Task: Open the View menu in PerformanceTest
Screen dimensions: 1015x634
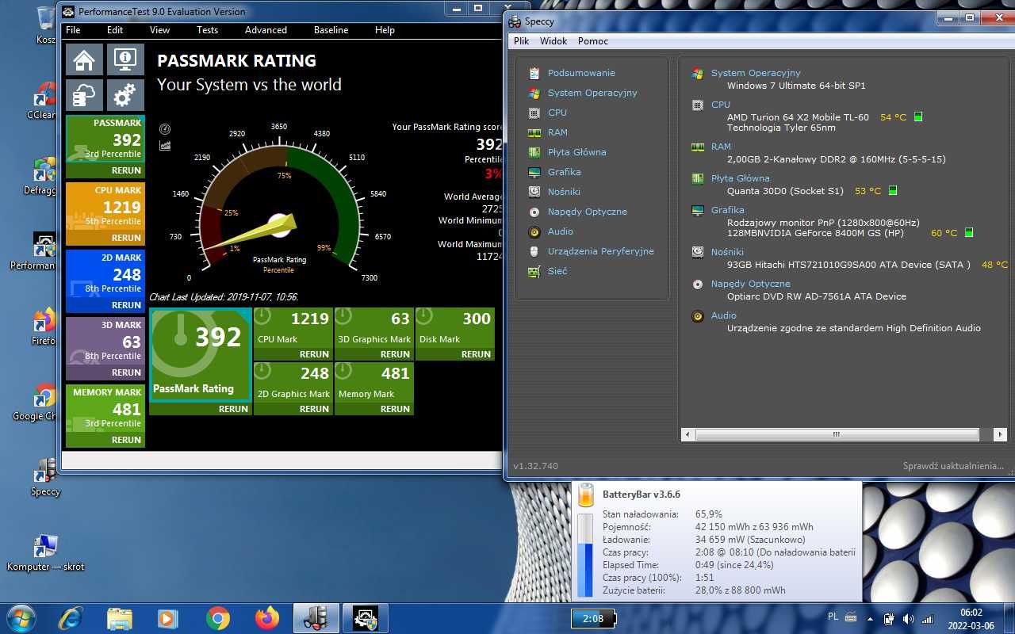Action: coord(159,30)
